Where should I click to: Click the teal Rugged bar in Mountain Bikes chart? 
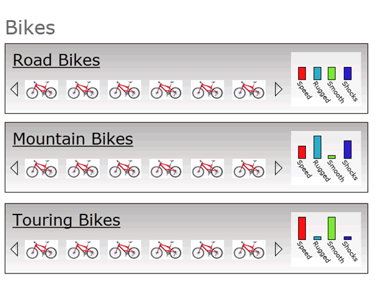[x=317, y=147]
